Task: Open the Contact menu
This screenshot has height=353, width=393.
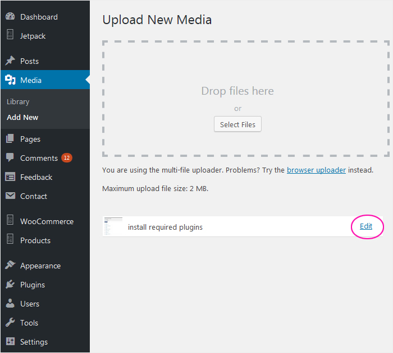Action: pos(45,196)
